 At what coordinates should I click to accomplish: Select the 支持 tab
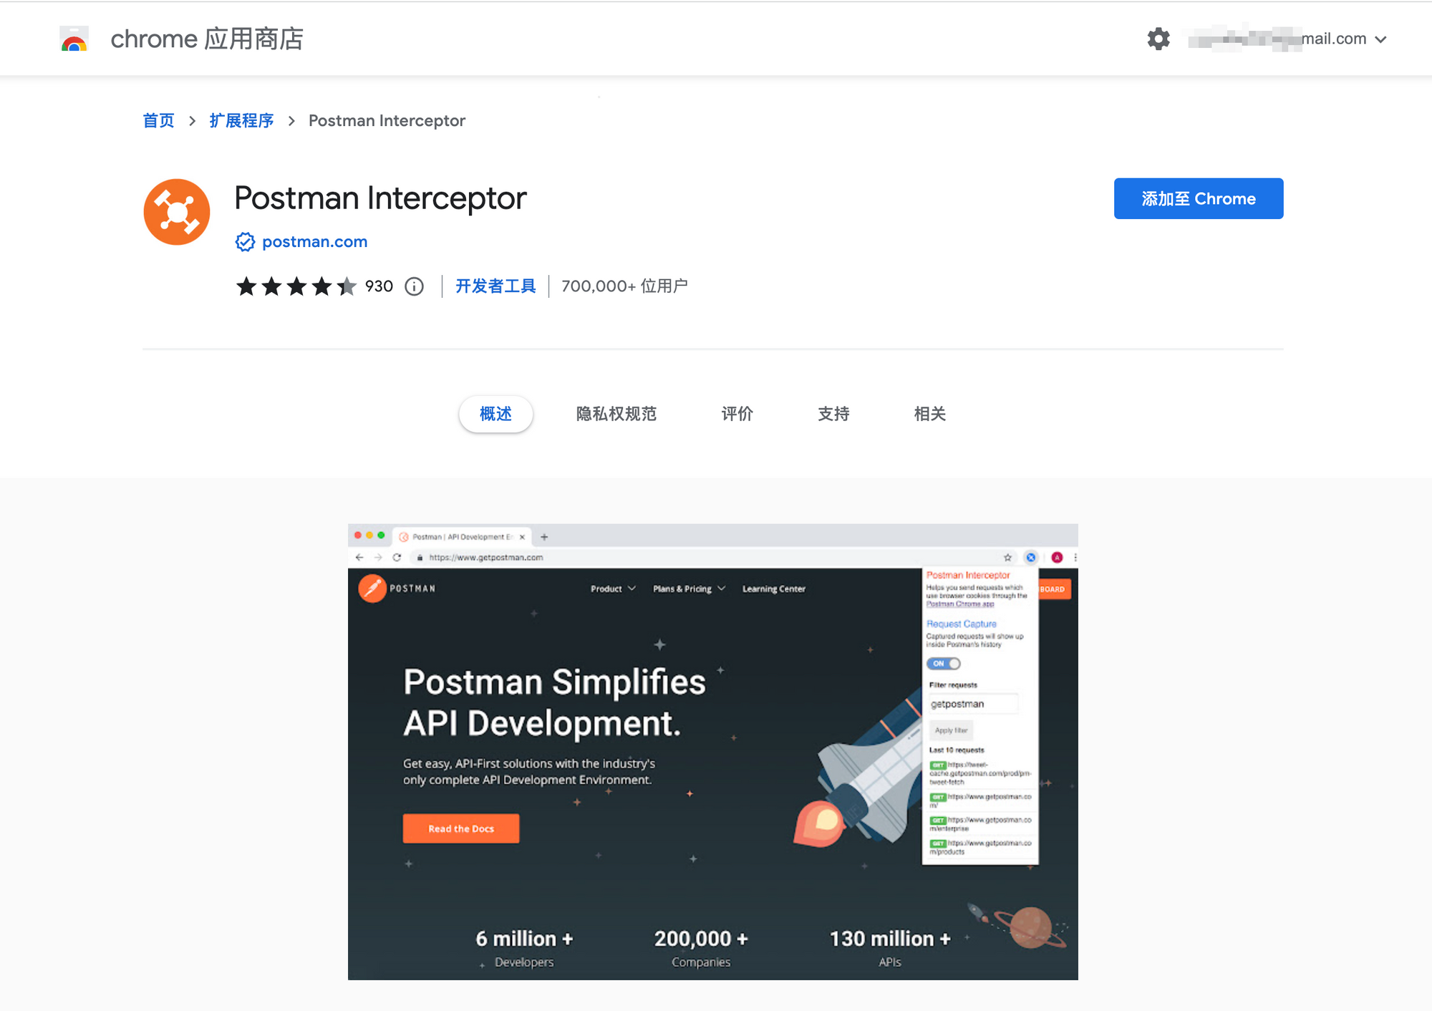833,414
